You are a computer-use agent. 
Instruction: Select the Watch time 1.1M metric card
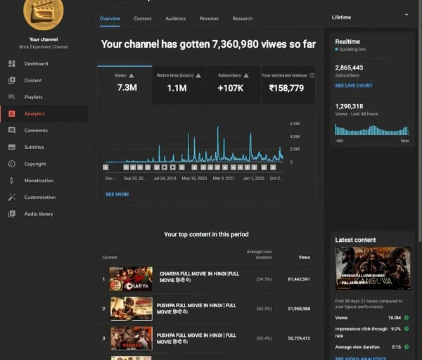tap(179, 85)
